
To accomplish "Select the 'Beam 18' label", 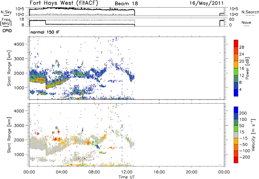I will click(x=126, y=4).
